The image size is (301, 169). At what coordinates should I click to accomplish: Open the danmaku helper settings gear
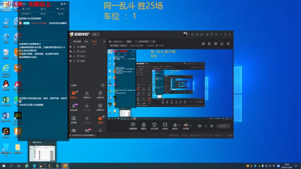pyautogui.click(x=64, y=4)
